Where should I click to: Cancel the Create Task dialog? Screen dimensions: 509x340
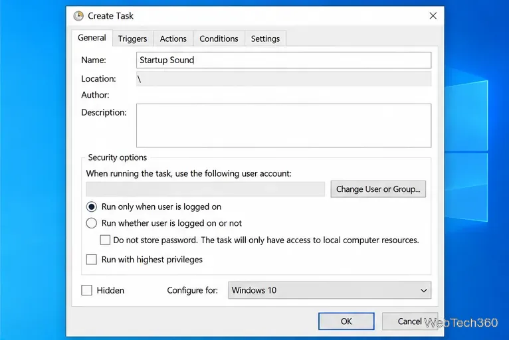click(410, 321)
